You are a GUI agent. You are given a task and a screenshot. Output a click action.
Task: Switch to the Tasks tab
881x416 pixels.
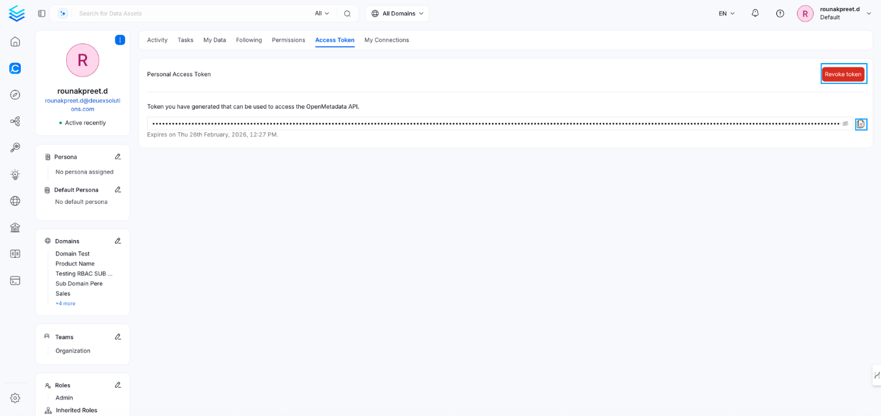pos(186,40)
